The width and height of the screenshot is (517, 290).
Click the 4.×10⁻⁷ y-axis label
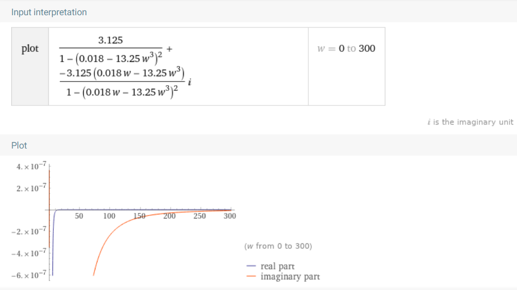(31, 166)
